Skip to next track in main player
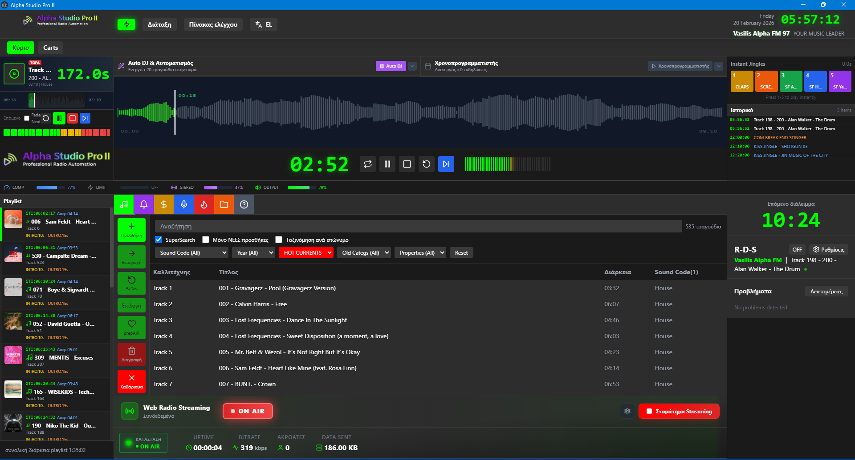The width and height of the screenshot is (855, 460). coord(446,164)
